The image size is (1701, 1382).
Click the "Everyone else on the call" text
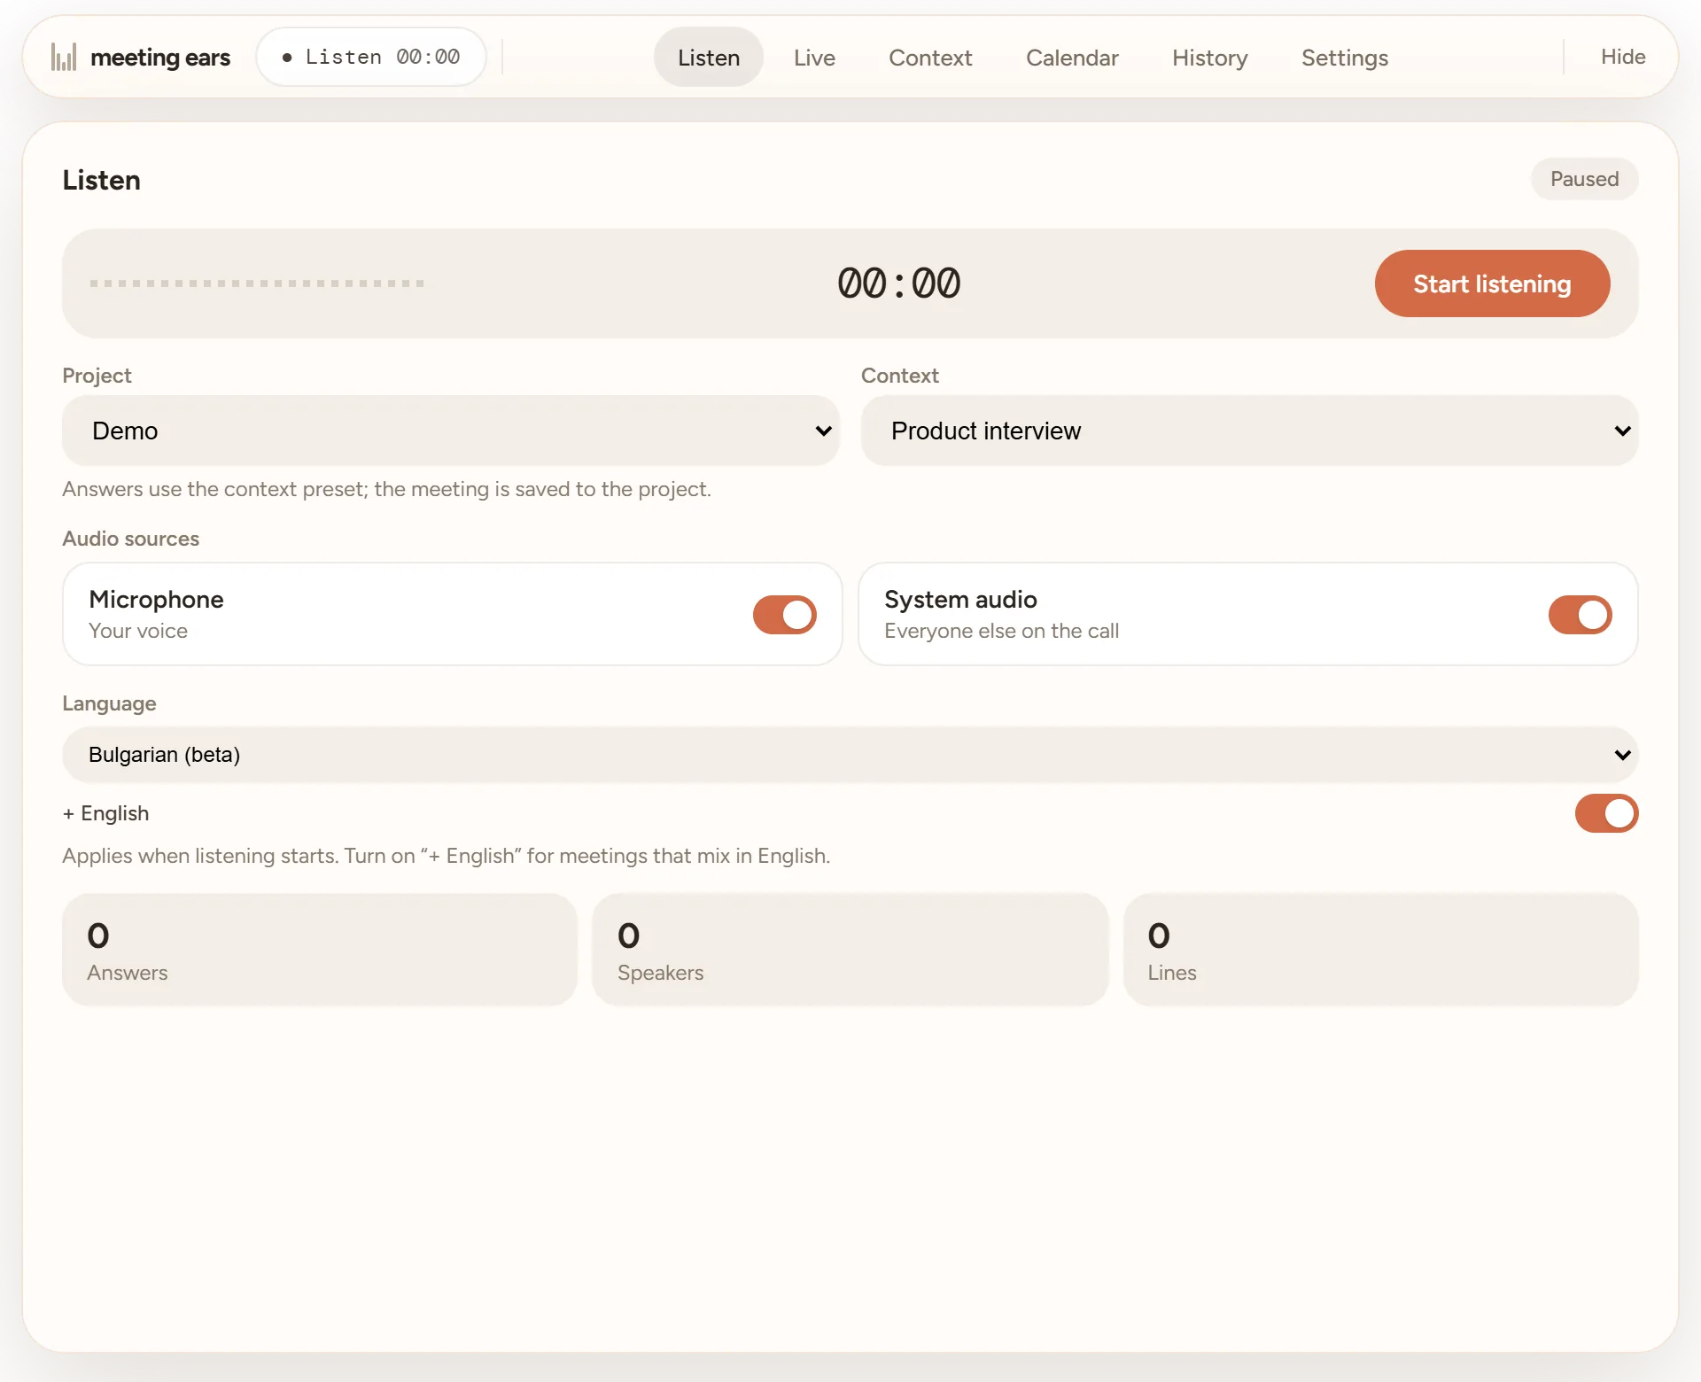tap(1001, 631)
